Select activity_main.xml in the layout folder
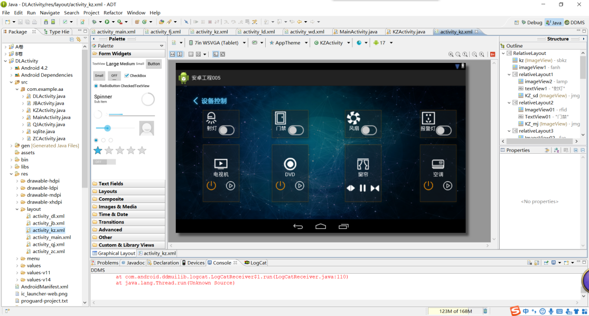 click(x=52, y=237)
